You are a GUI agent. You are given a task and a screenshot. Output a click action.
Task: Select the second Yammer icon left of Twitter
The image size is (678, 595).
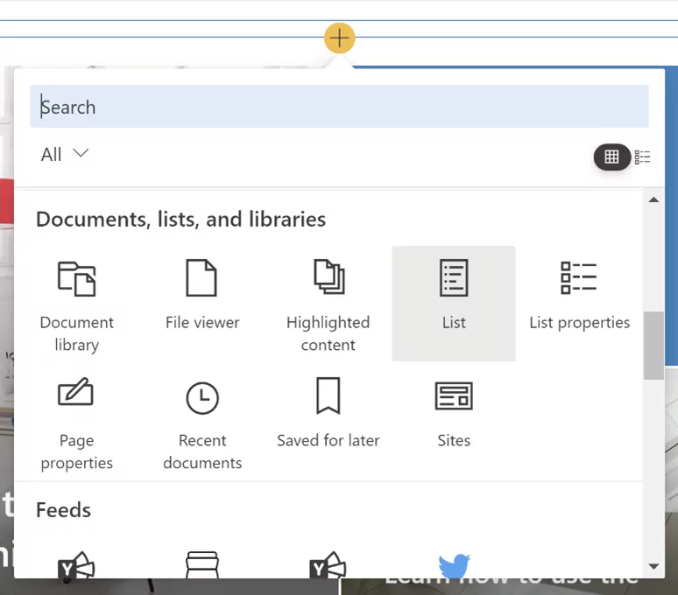[328, 565]
